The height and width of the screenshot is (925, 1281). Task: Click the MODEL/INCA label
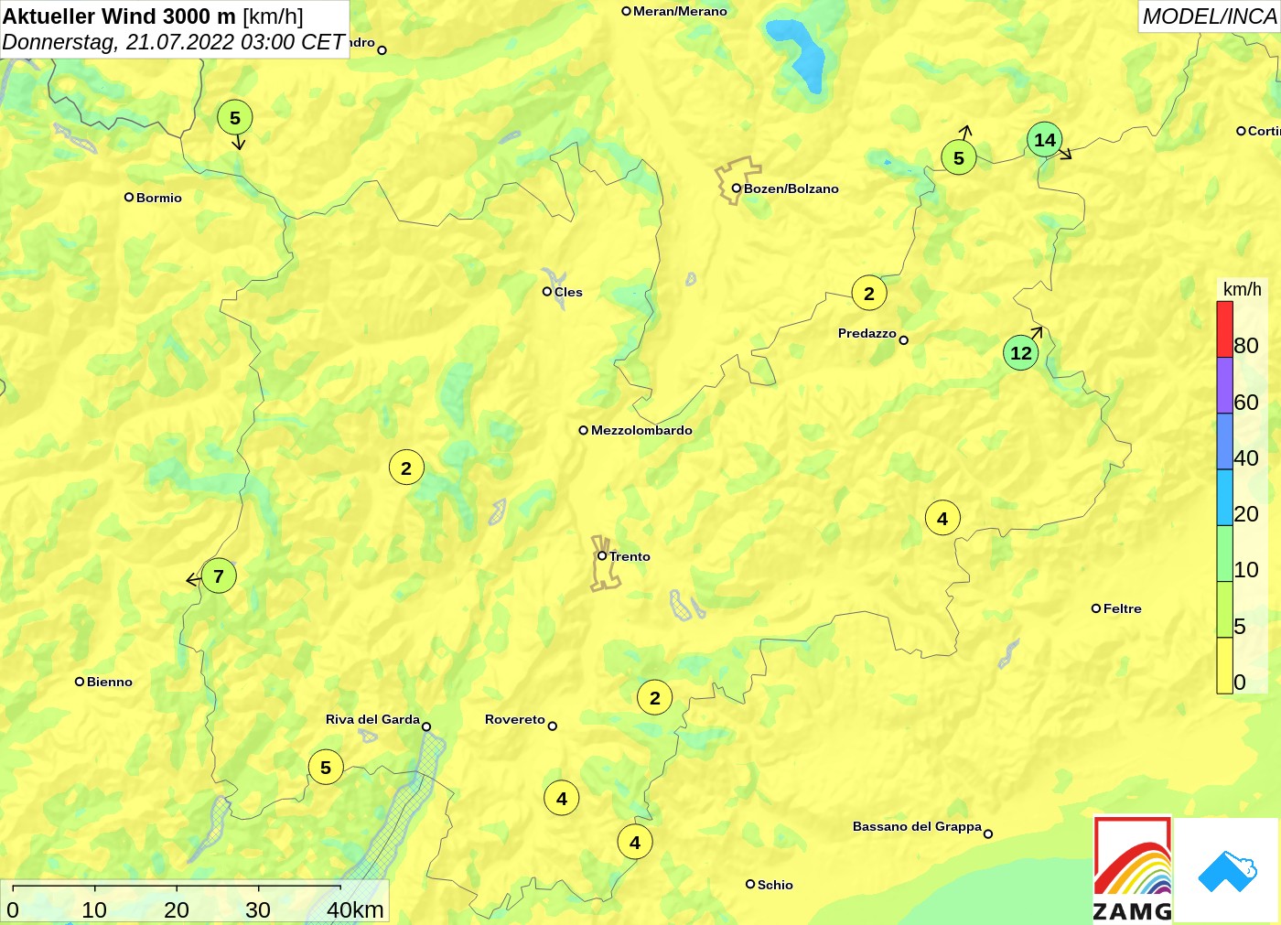pos(1210,16)
